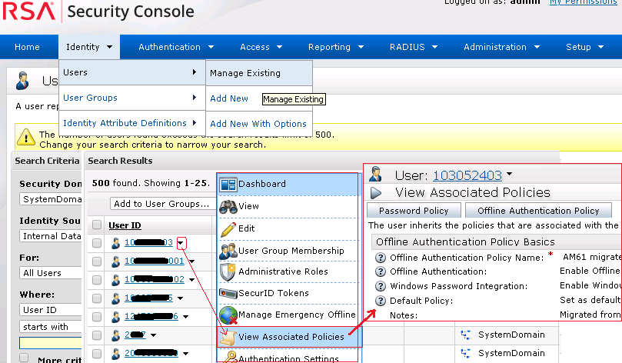Open dropdown arrow next to User 103052403

click(x=509, y=175)
